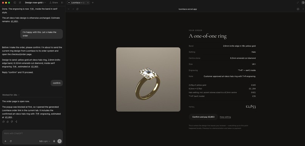Close the Loomlace tab
305x146 pixels.
click(88, 3)
